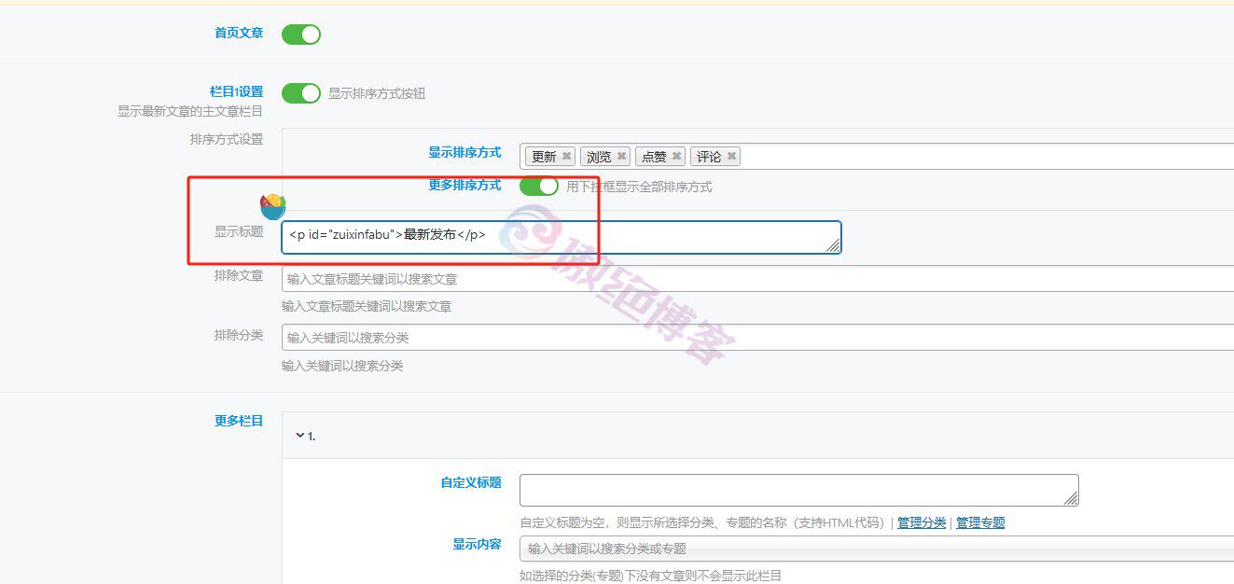Toggle off the 首页文章 switch

(x=300, y=34)
